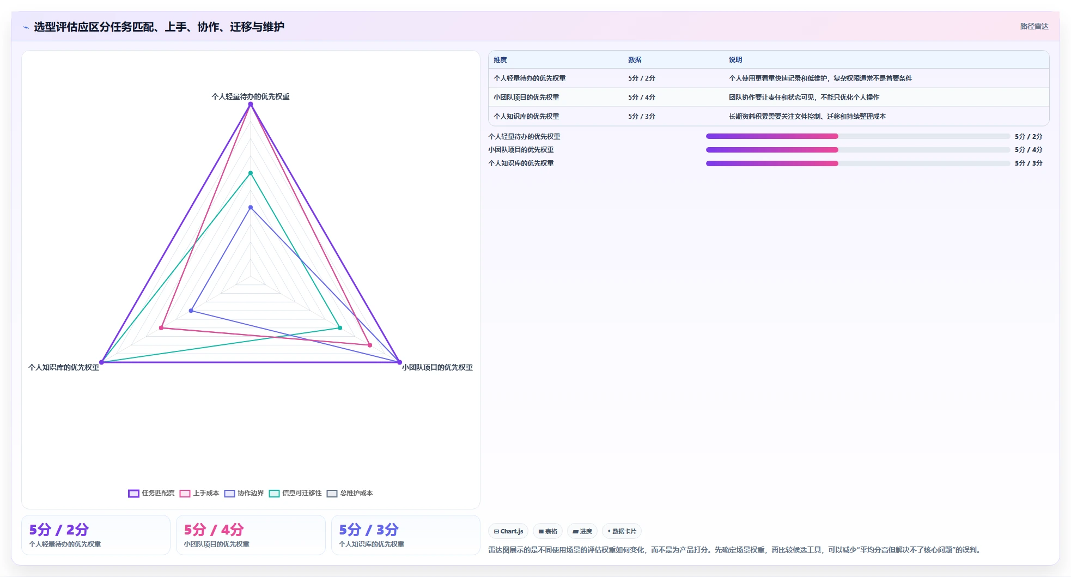
Task: Click pink data point on 个人知识库 axis
Action: point(161,328)
